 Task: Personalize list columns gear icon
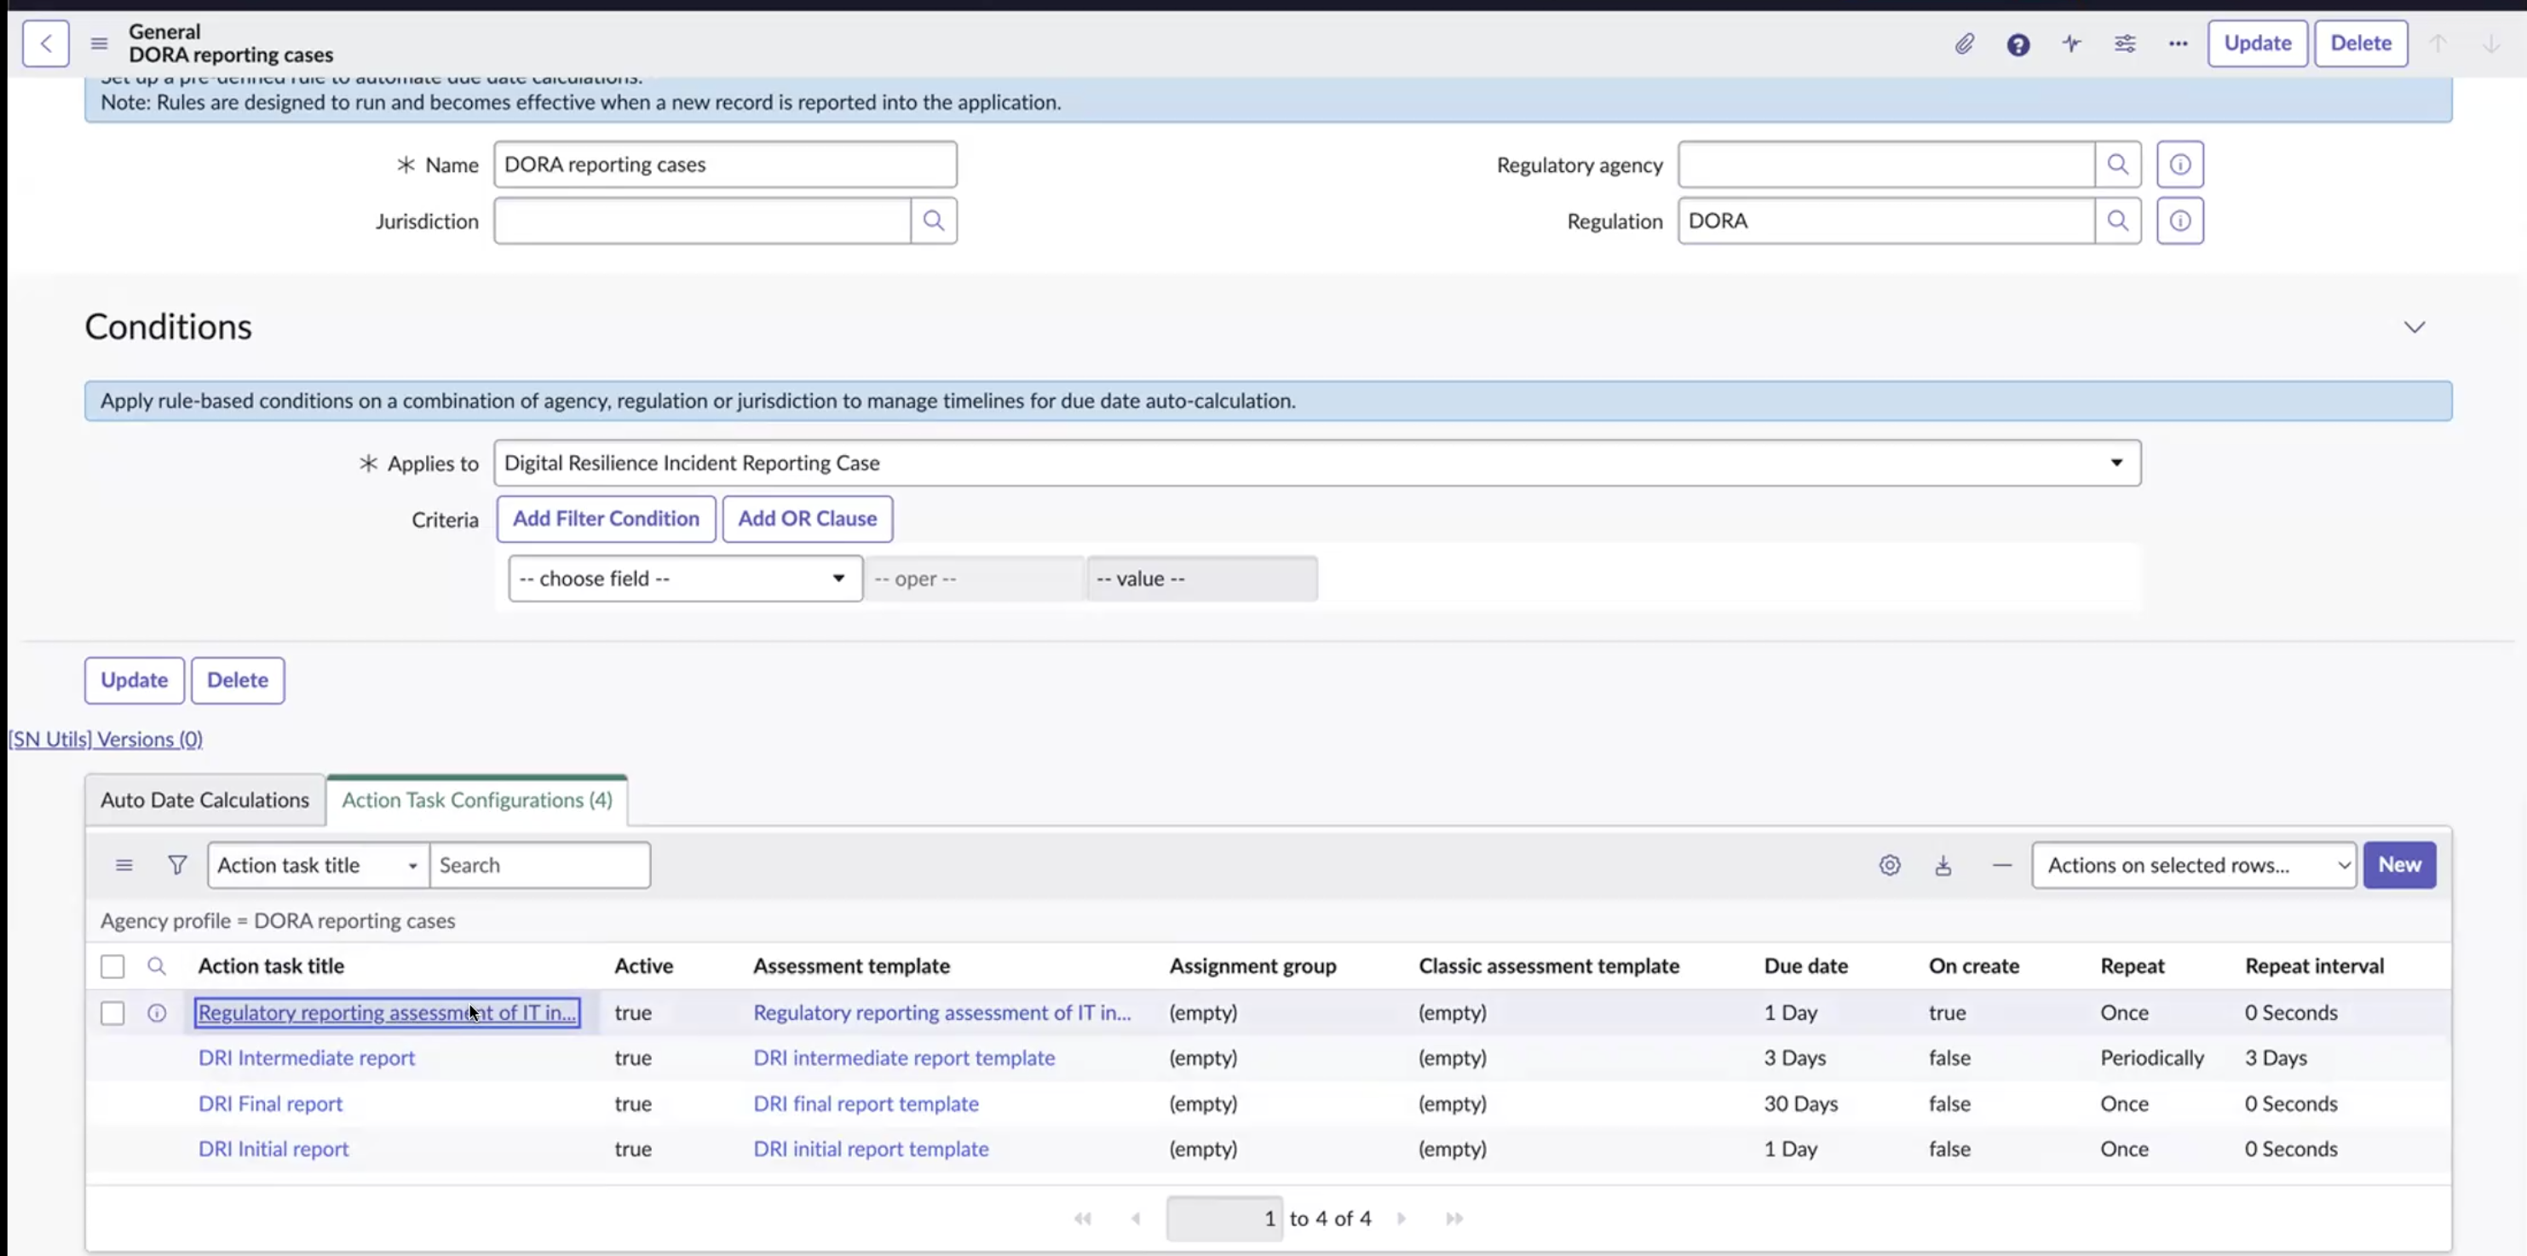tap(1890, 865)
